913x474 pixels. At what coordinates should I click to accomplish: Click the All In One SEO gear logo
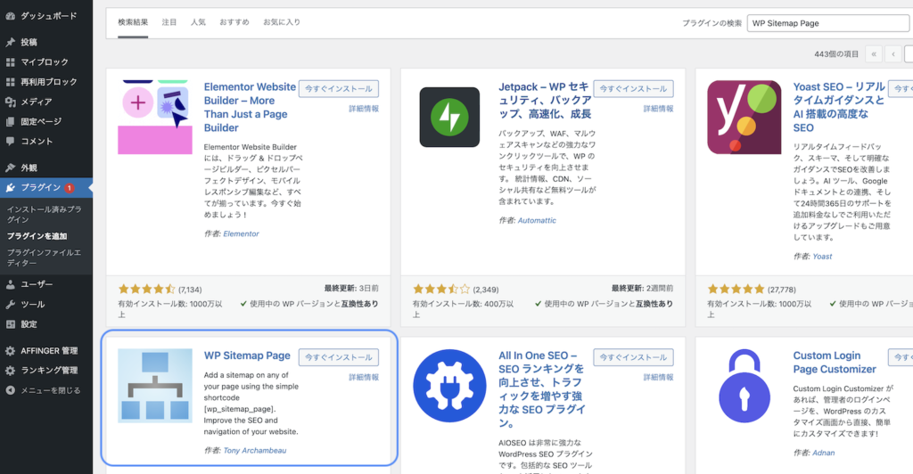pyautogui.click(x=449, y=386)
